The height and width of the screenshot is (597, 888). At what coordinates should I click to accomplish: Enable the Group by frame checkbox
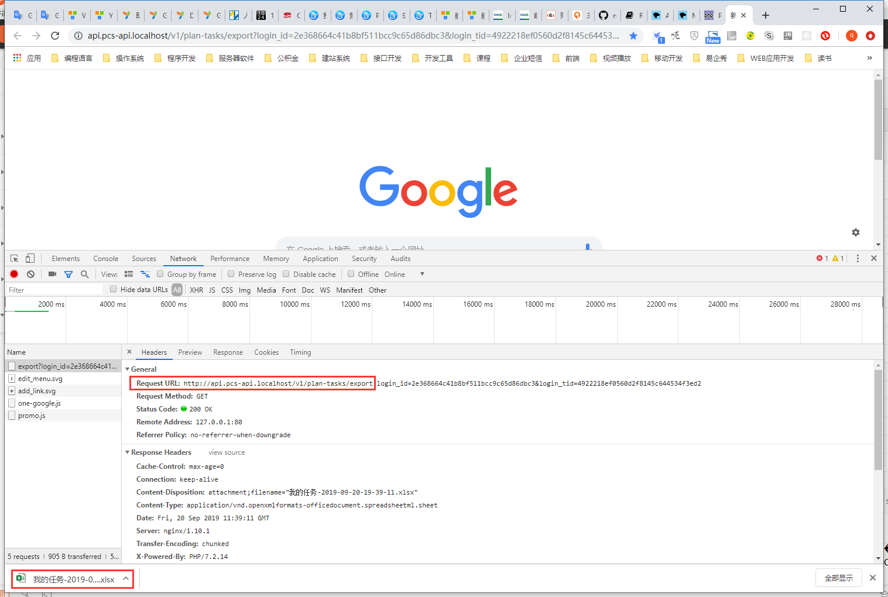pyautogui.click(x=160, y=274)
